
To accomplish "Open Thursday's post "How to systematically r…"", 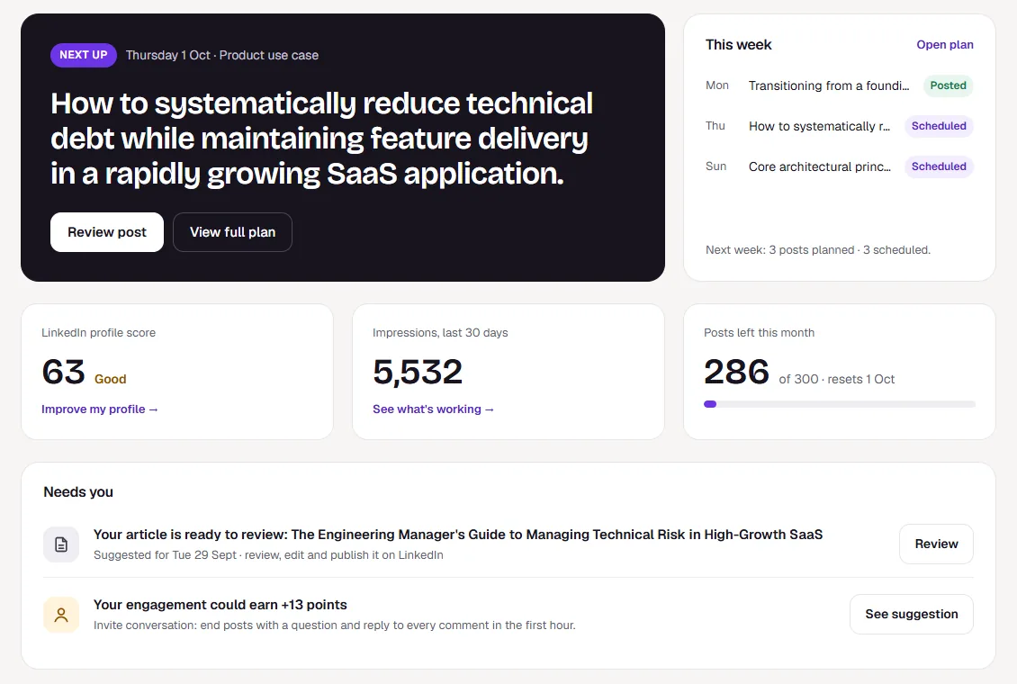I will click(819, 126).
